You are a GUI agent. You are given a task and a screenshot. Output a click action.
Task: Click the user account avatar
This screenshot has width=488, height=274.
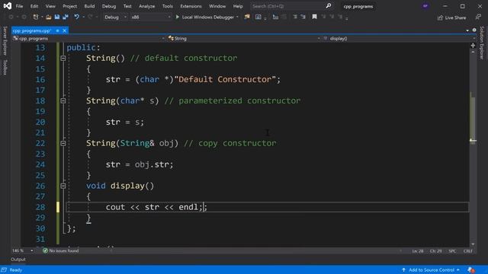tap(425, 6)
